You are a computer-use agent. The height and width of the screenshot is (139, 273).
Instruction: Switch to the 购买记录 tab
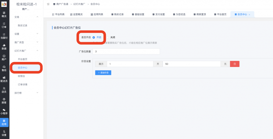(x=118, y=14)
